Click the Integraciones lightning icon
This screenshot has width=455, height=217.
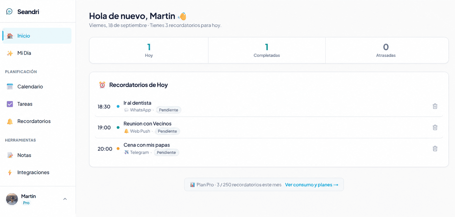pyautogui.click(x=10, y=173)
